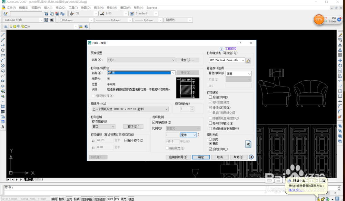This screenshot has height=201, width=345.
Task: Open the page setup 名称 dropdown
Action: (141, 60)
